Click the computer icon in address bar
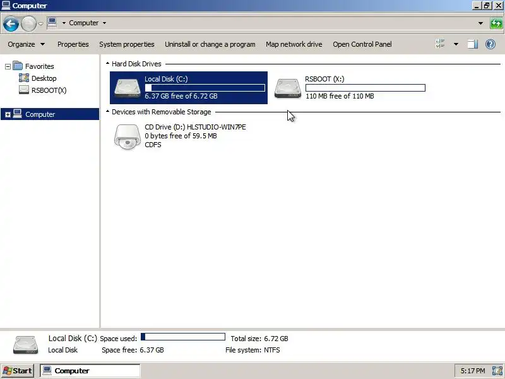 click(x=52, y=23)
